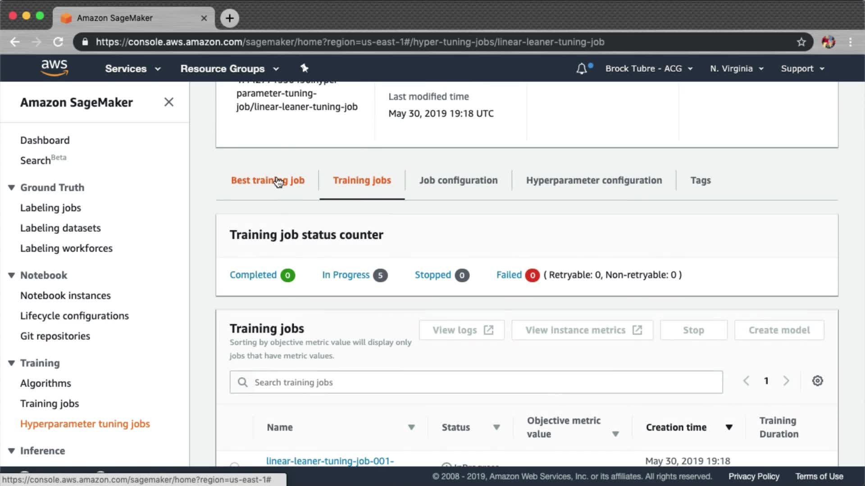Go to next page of training jobs
Screen dimensions: 865x486
[786, 381]
